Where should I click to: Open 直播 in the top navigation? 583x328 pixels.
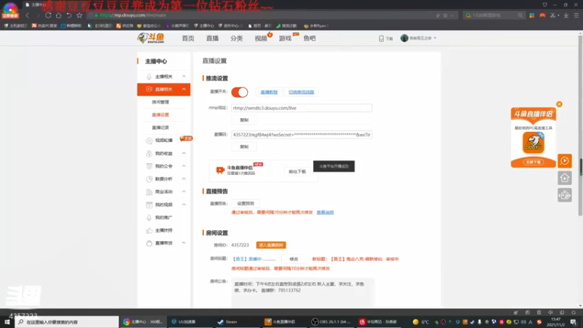tap(212, 39)
